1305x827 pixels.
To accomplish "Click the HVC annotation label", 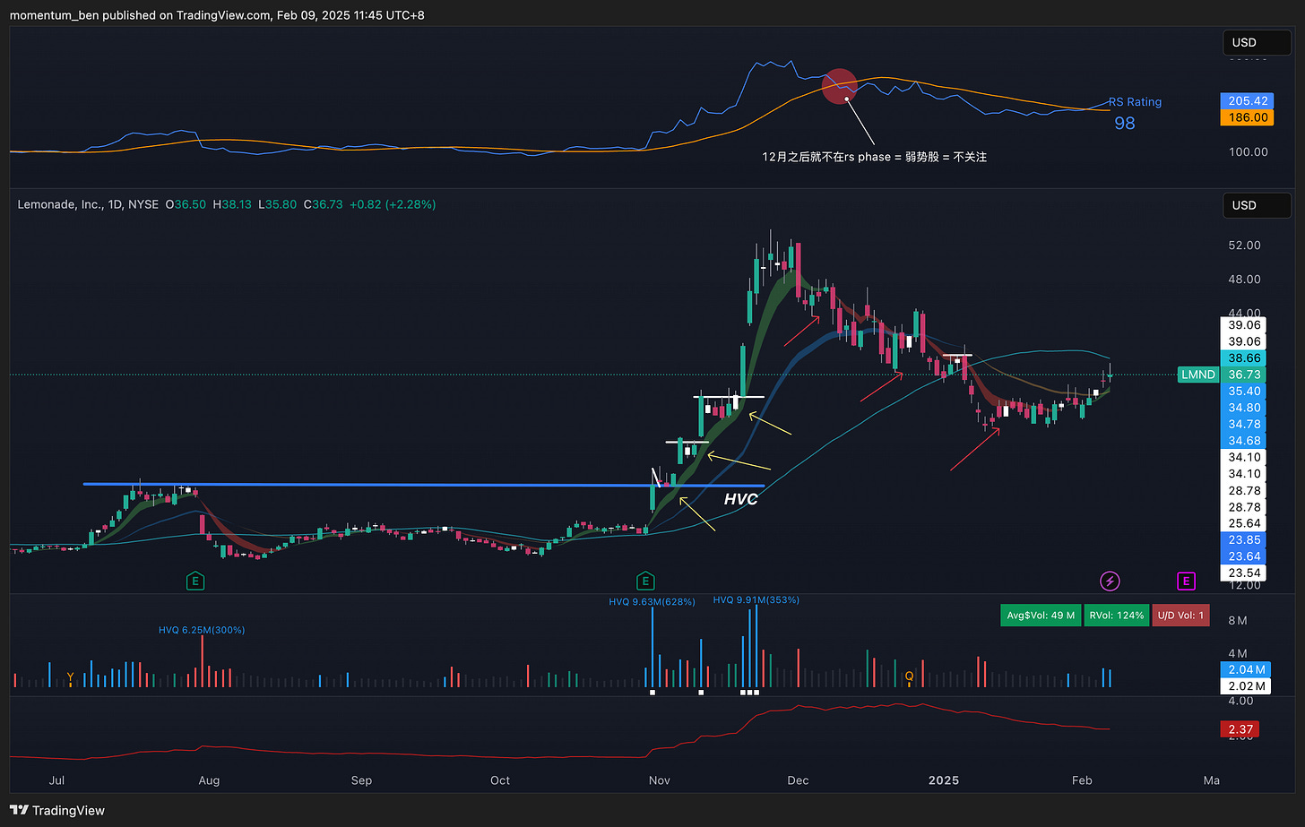I will click(740, 499).
